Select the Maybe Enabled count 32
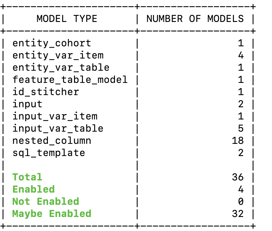Image resolution: width=272 pixels, height=231 pixels. [x=238, y=214]
